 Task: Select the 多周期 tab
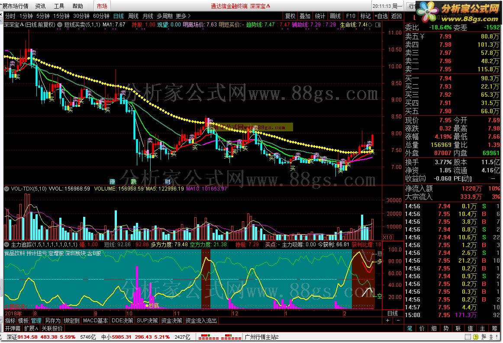pyautogui.click(x=164, y=16)
